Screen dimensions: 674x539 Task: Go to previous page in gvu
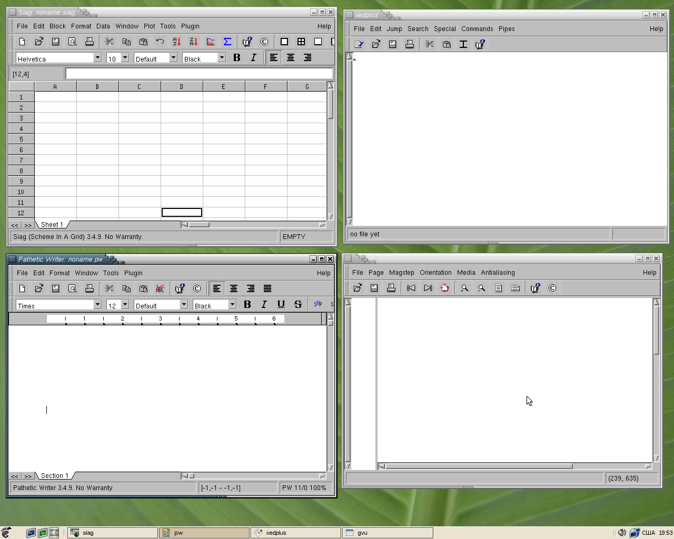(411, 288)
